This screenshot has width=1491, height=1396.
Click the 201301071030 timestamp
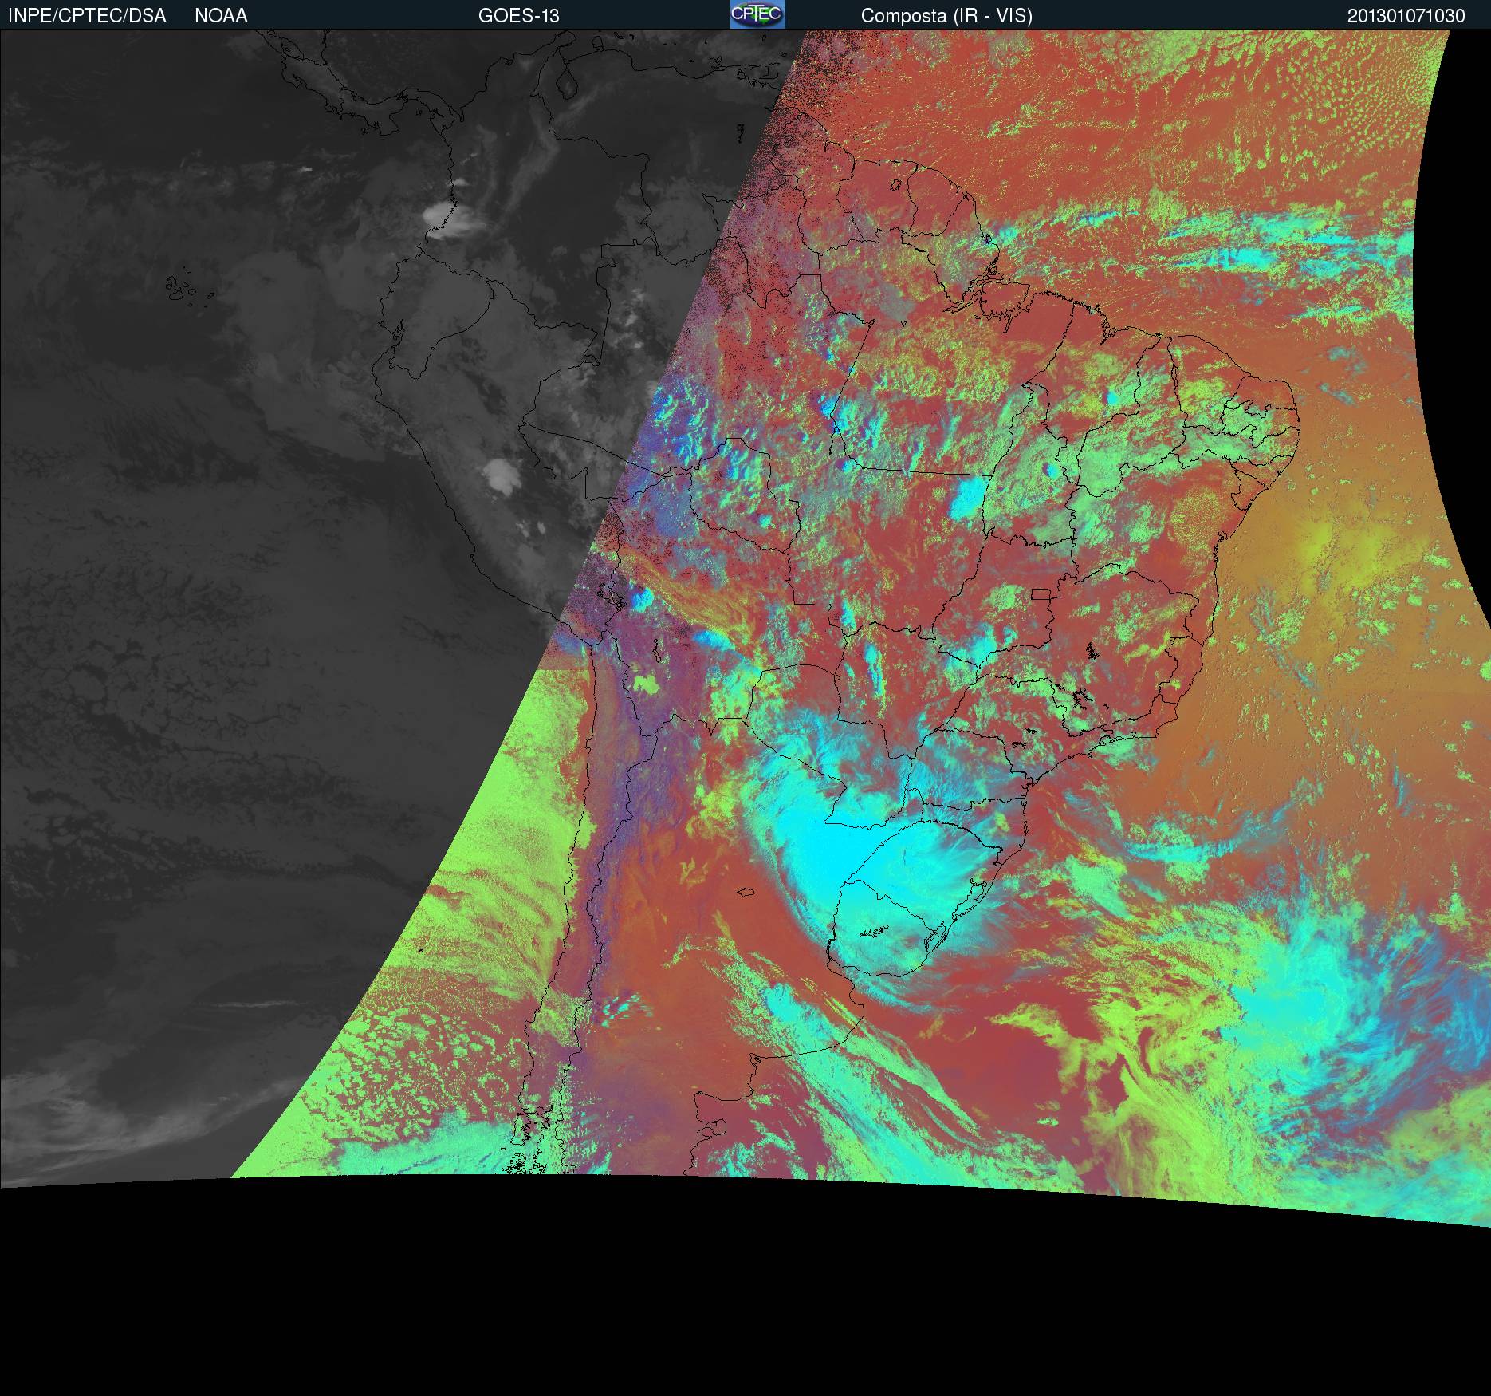pyautogui.click(x=1406, y=16)
